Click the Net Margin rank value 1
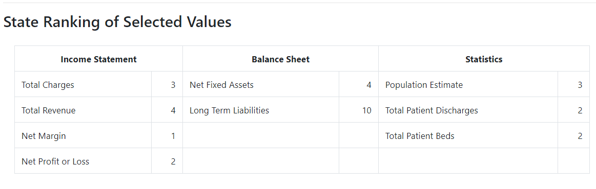This screenshot has height=189, width=596. pos(173,136)
